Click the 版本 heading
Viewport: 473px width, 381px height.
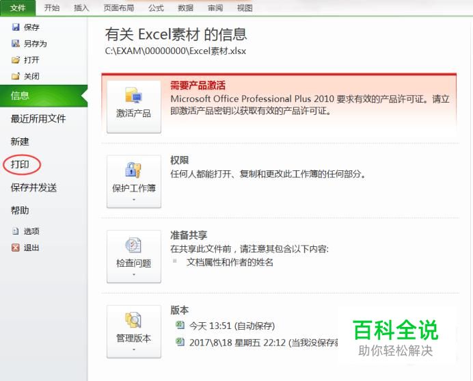[x=180, y=310]
